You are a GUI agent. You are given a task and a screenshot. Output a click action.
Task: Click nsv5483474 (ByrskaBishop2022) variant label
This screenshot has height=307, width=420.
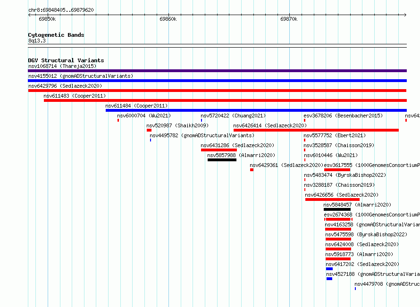point(345,175)
